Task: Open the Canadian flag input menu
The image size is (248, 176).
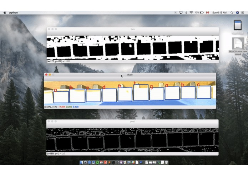Action: tap(208, 12)
